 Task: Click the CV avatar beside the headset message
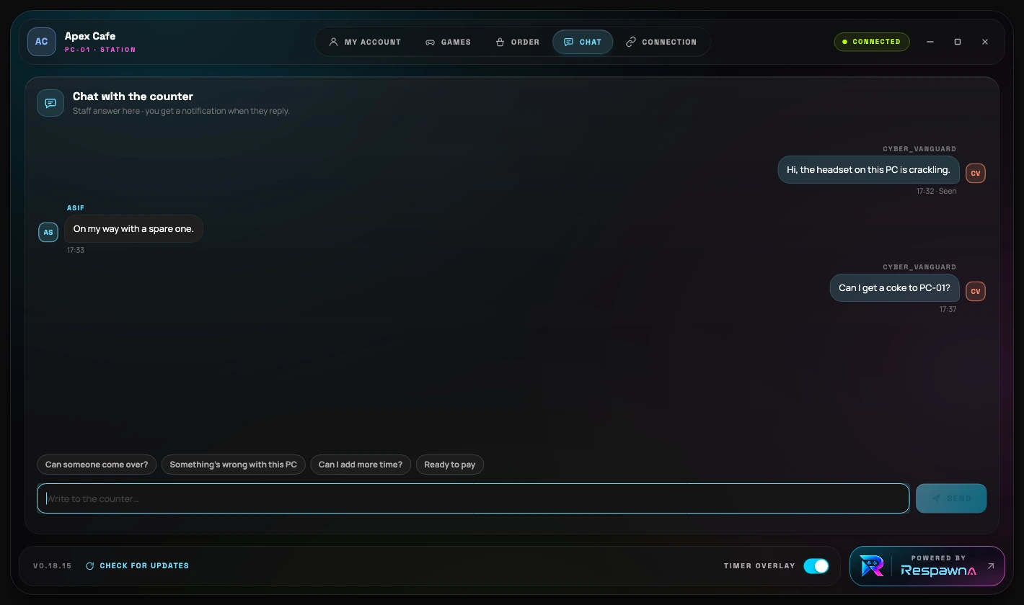(x=976, y=173)
